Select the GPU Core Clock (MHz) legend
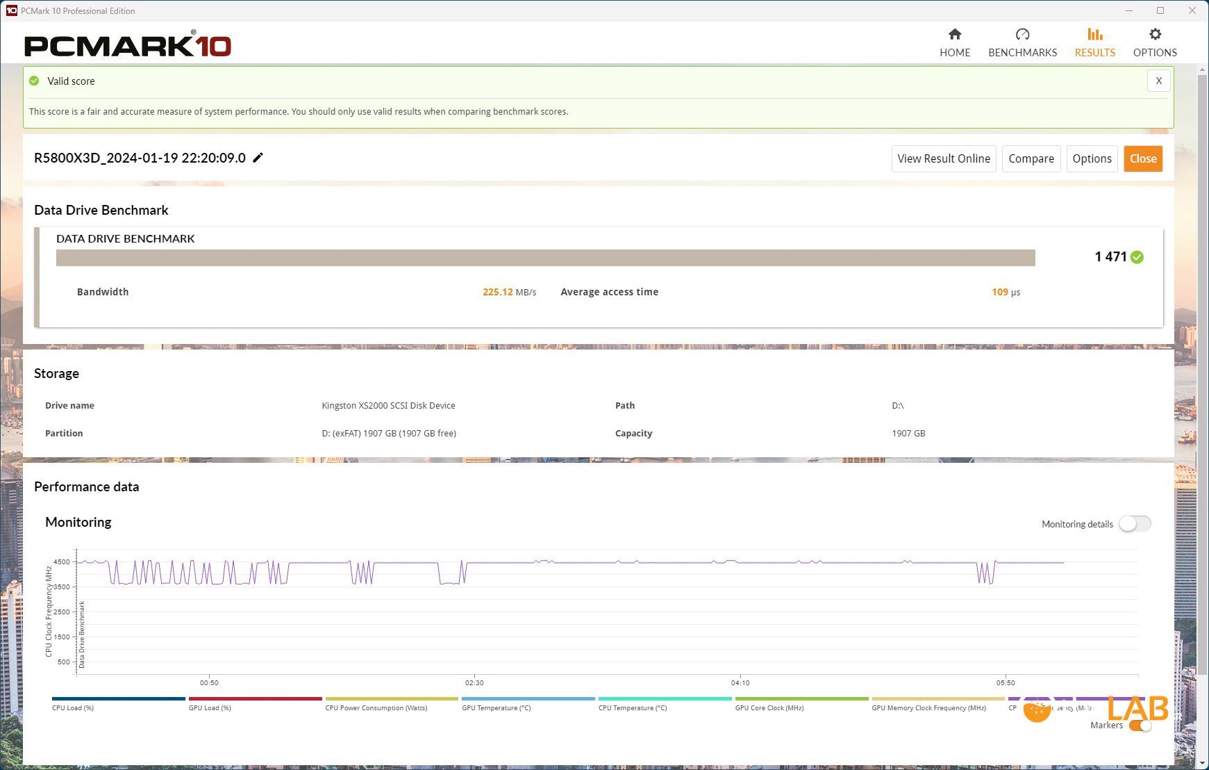 point(801,703)
